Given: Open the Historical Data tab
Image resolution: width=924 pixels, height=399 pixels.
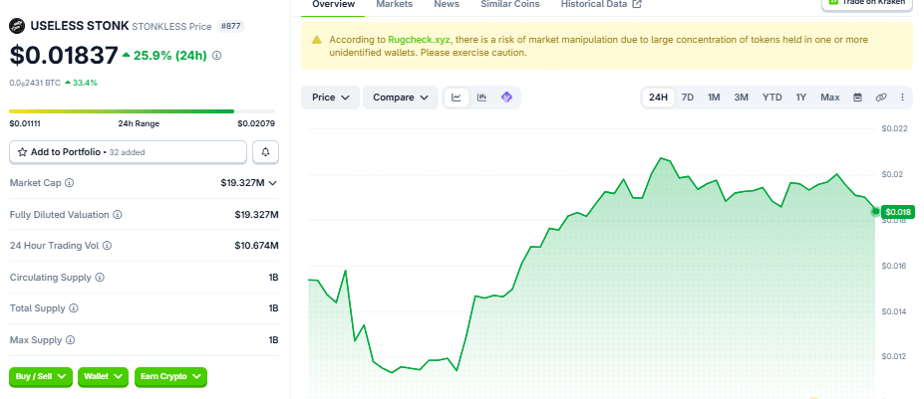Looking at the screenshot, I should pyautogui.click(x=601, y=4).
